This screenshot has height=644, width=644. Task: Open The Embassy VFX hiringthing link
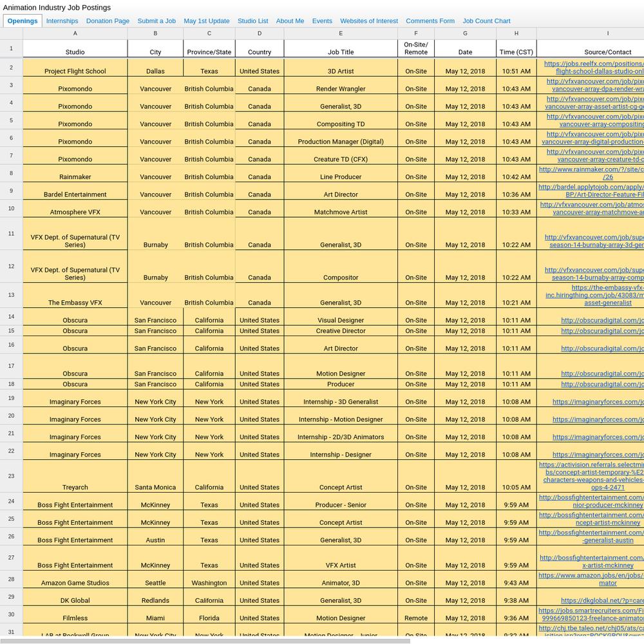point(594,295)
